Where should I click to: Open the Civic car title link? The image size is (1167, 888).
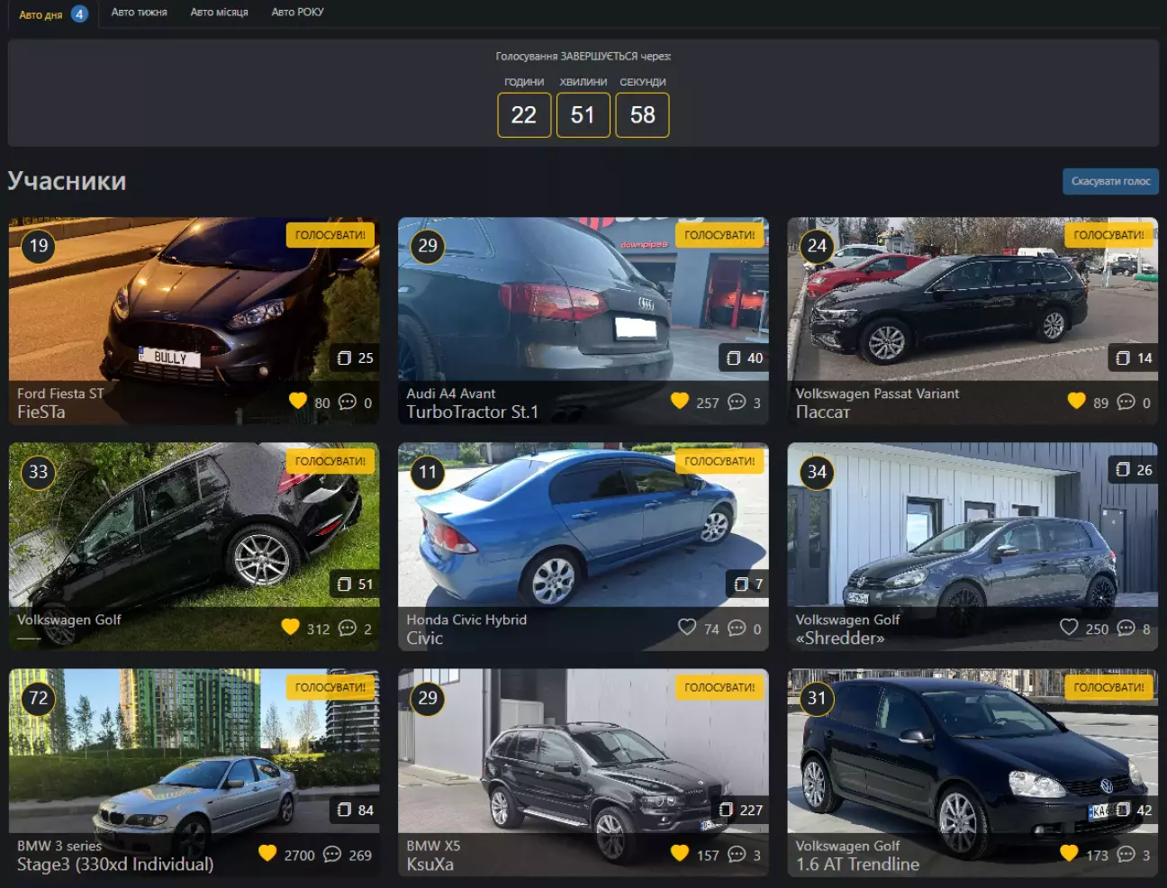[424, 638]
